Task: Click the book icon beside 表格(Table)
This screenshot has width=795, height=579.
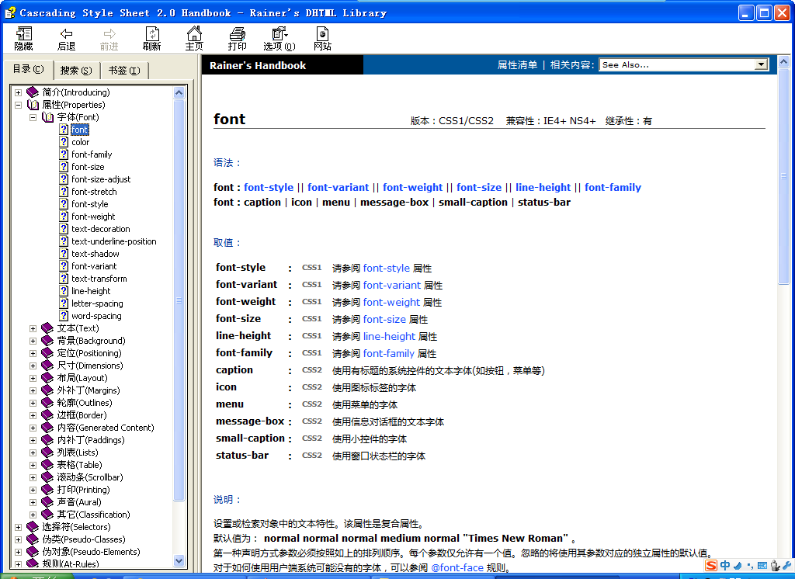Action: pyautogui.click(x=47, y=465)
